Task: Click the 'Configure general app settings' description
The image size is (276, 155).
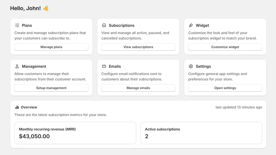Action: point(218,76)
